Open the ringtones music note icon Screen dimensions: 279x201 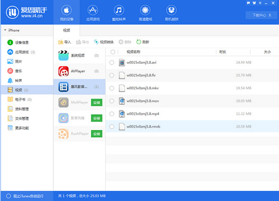click(x=119, y=10)
